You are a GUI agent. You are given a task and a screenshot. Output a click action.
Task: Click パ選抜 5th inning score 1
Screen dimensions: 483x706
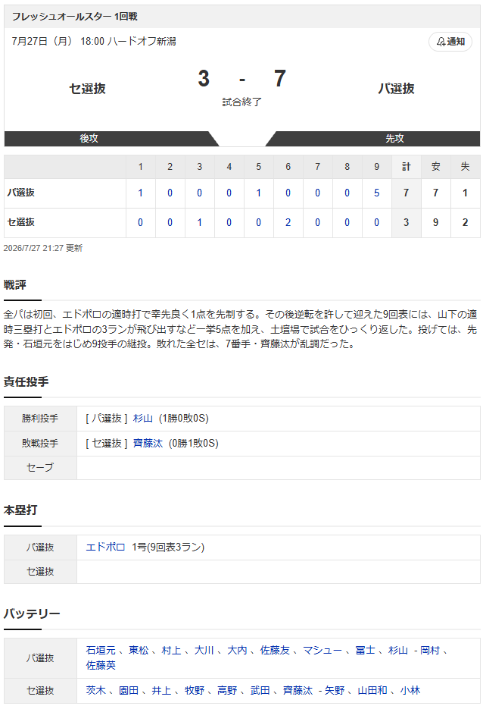[258, 193]
